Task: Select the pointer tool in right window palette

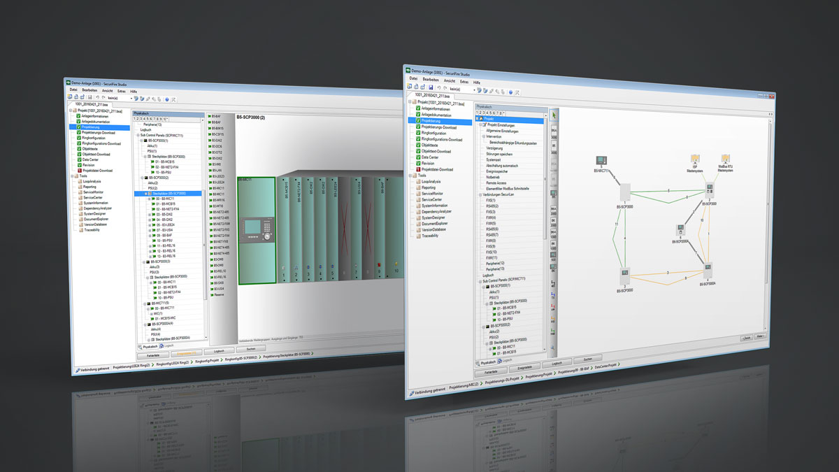Action: tap(553, 115)
